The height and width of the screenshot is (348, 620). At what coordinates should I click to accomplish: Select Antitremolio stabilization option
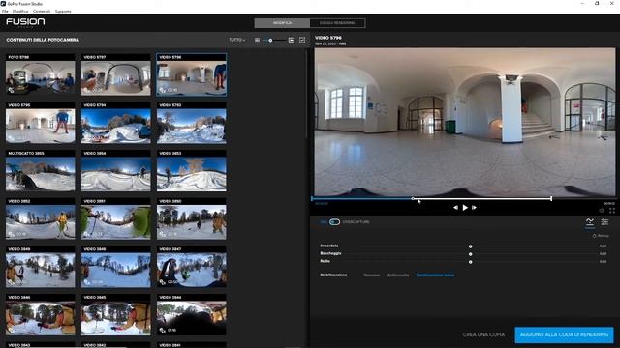coord(398,275)
